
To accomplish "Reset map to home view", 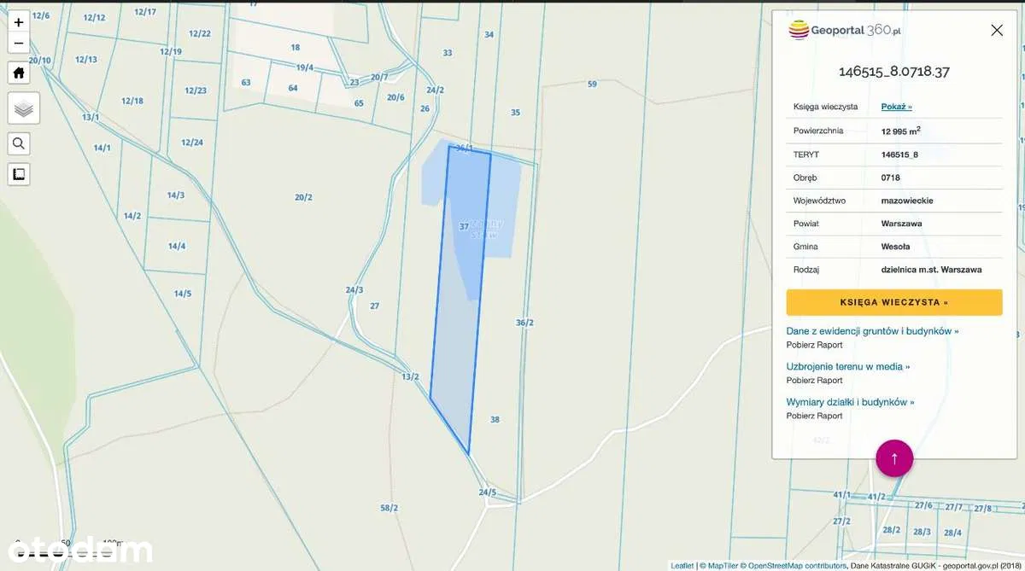I will 19,73.
